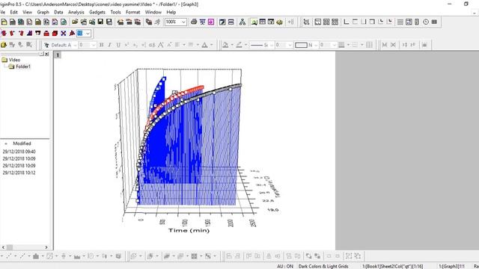
Task: Click the Decrease Font size icon
Action: pos(169,45)
